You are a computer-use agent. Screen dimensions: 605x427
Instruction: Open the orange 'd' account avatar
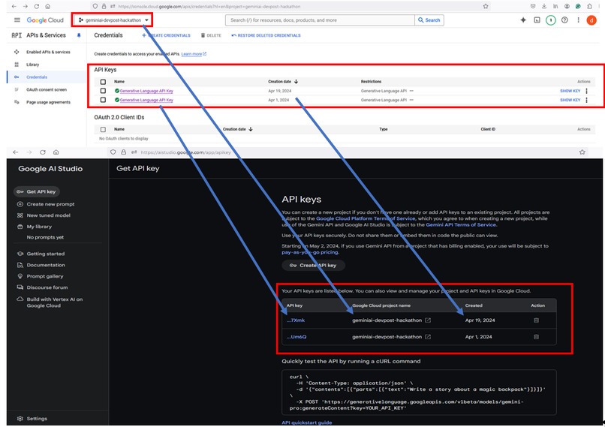(591, 20)
